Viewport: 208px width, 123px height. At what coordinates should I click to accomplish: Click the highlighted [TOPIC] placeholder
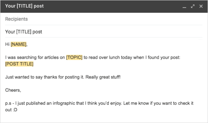74,57
